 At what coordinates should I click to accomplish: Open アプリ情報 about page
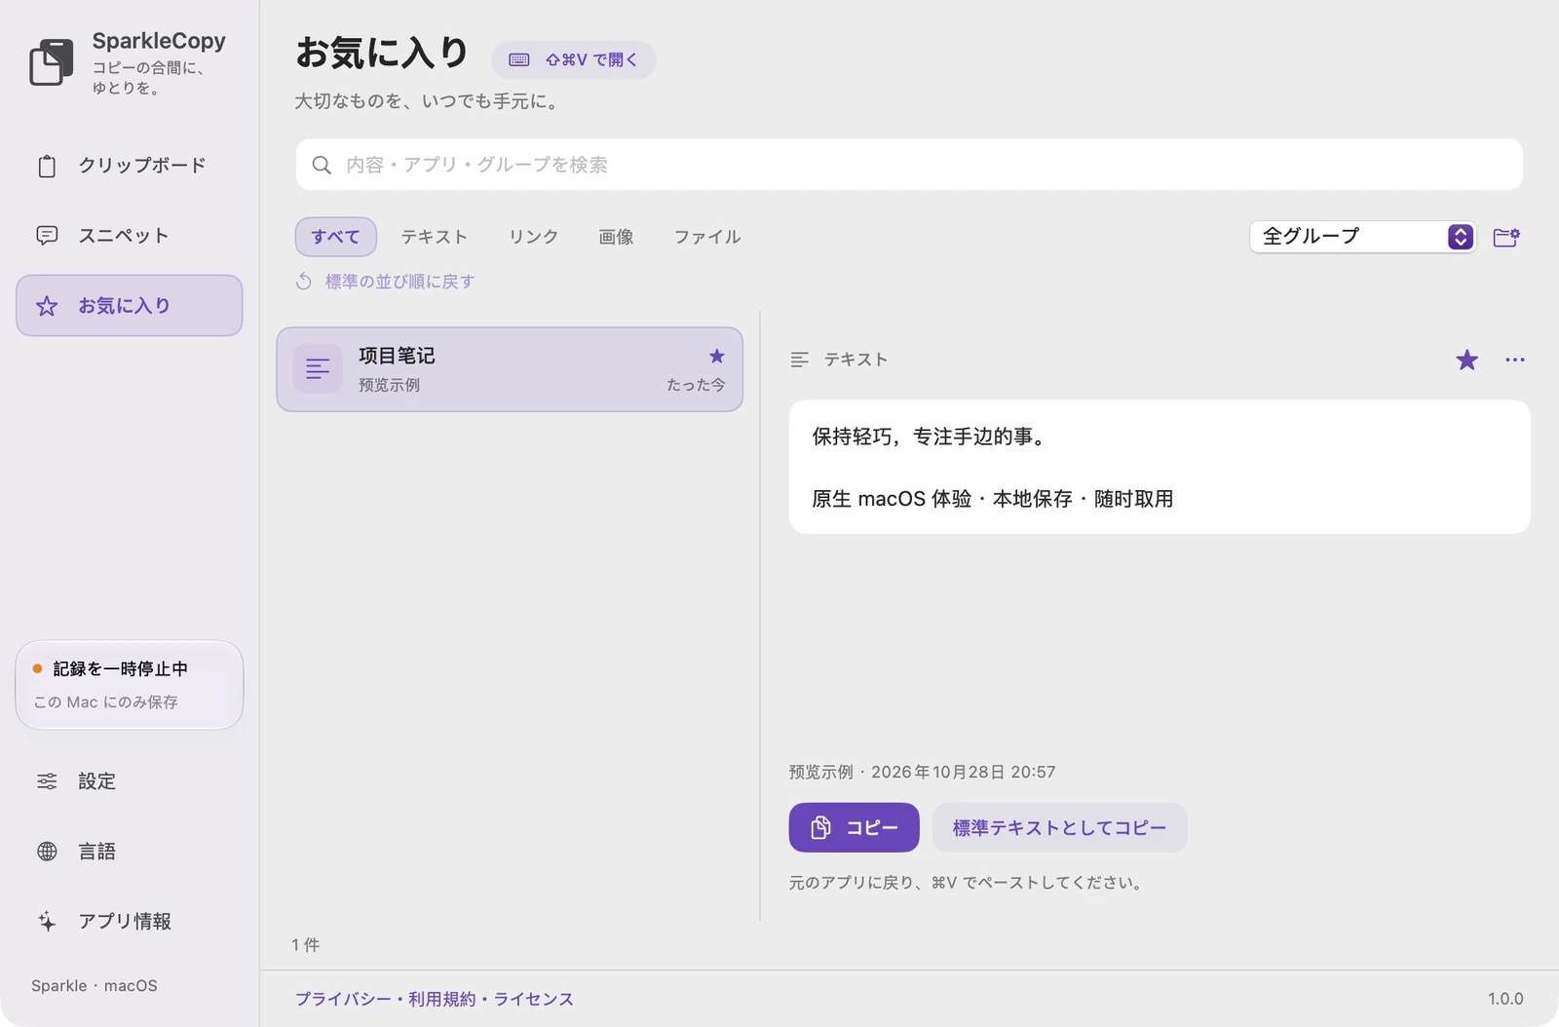point(129,922)
